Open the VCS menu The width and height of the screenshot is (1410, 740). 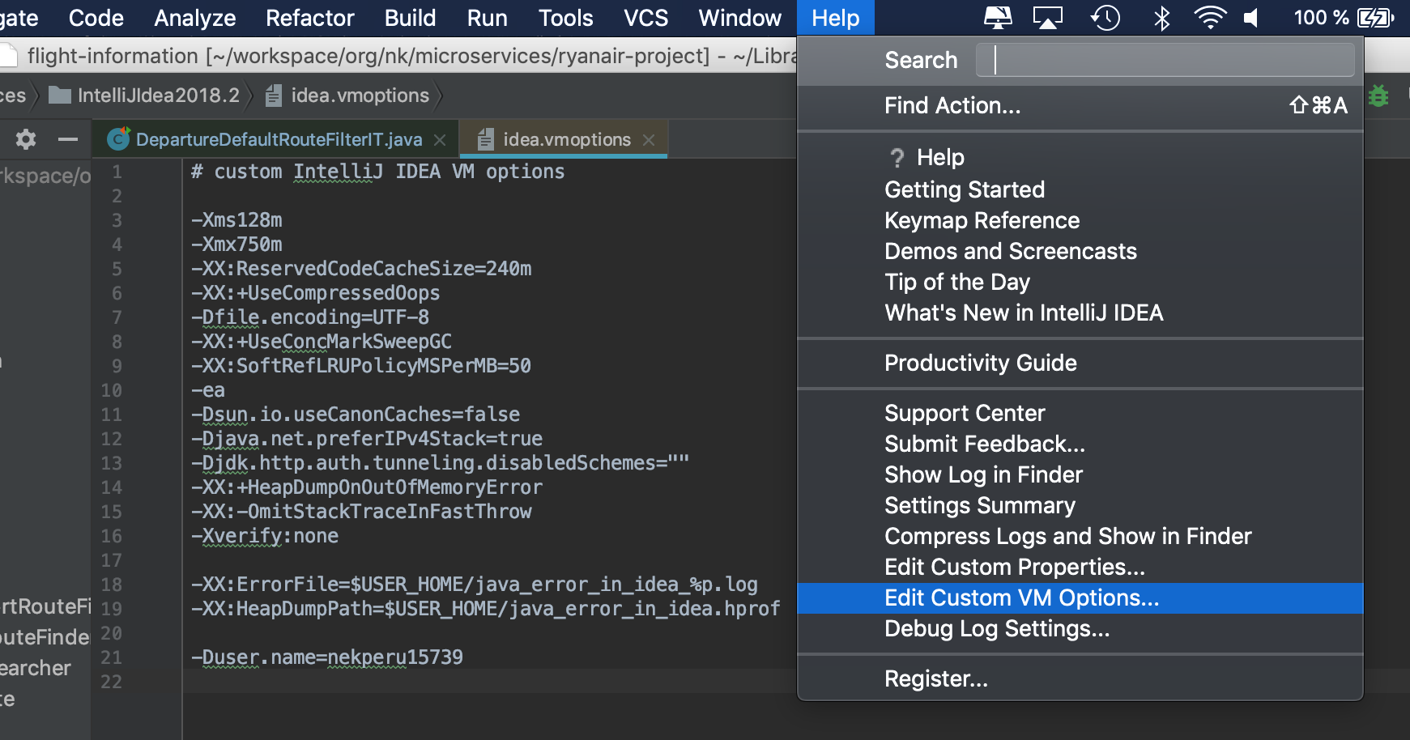[646, 18]
